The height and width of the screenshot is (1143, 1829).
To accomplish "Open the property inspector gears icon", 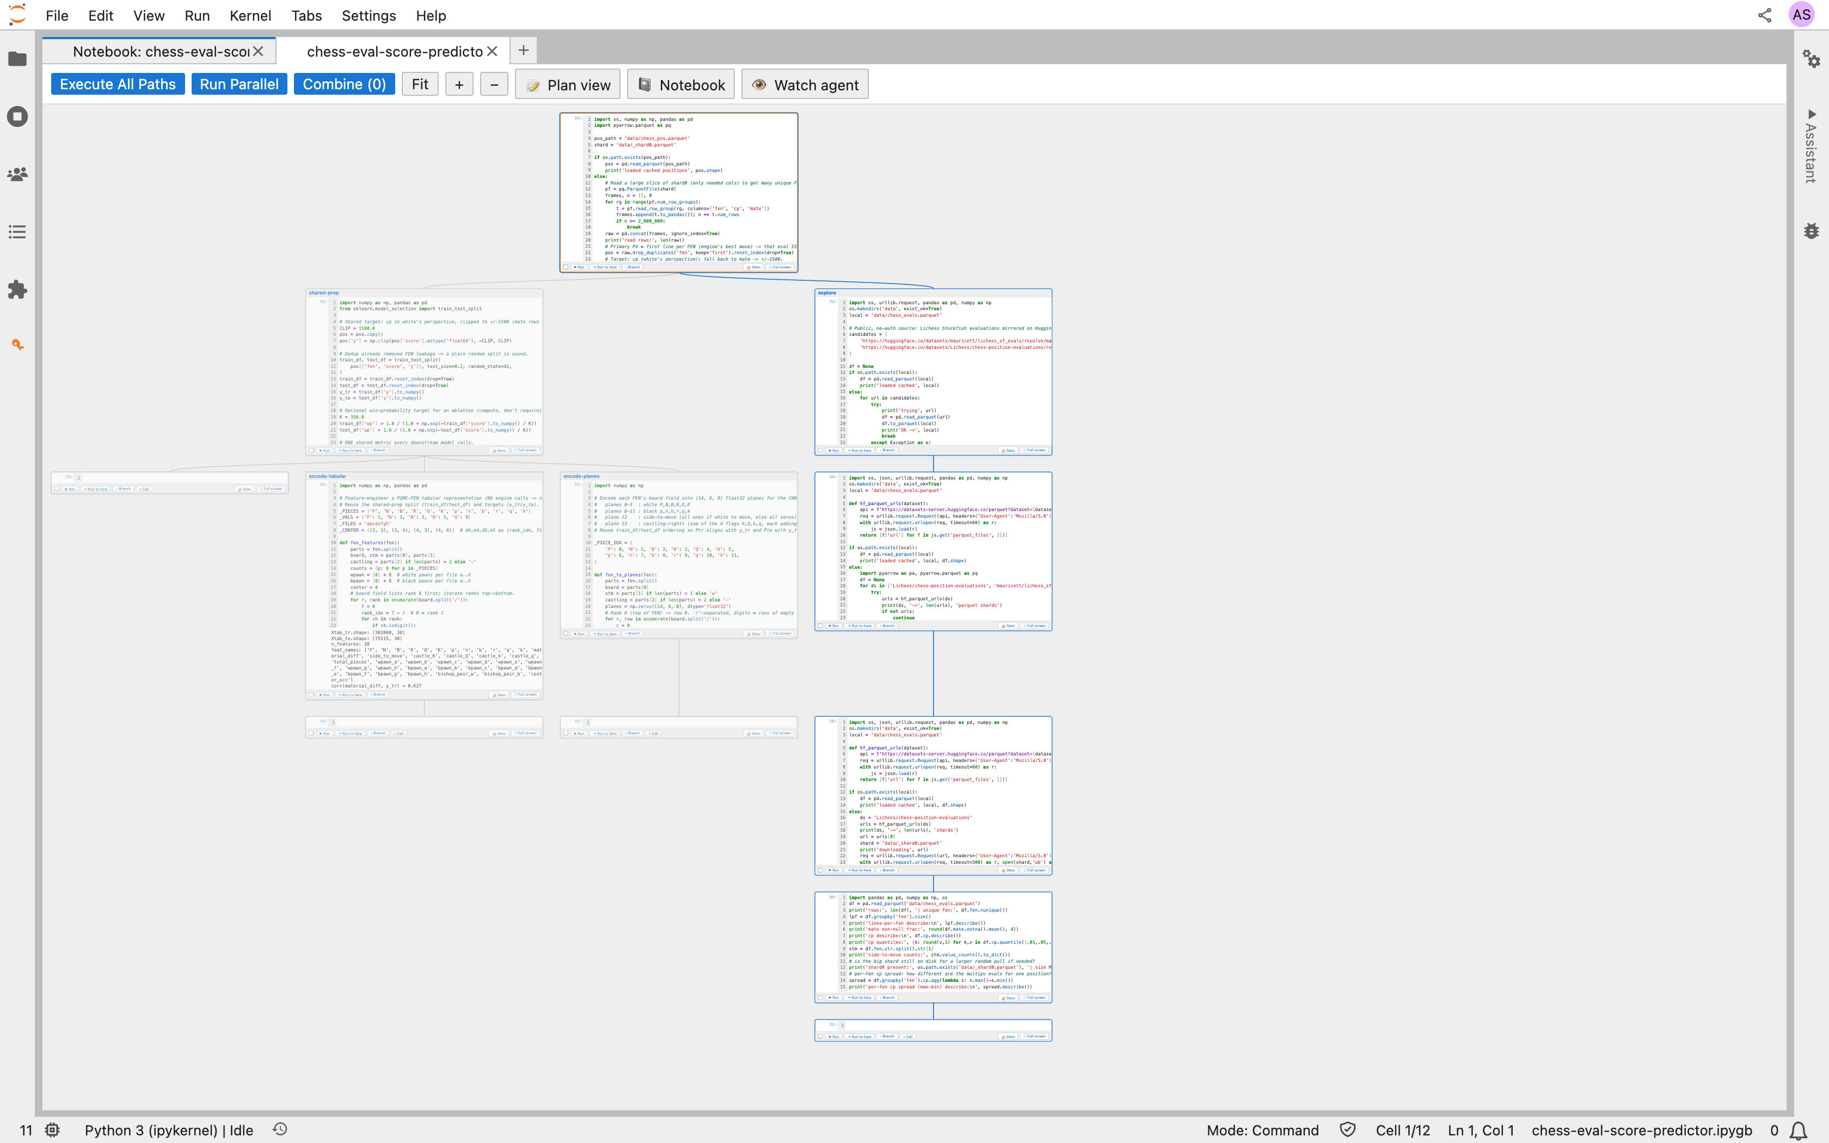I will [x=1812, y=58].
